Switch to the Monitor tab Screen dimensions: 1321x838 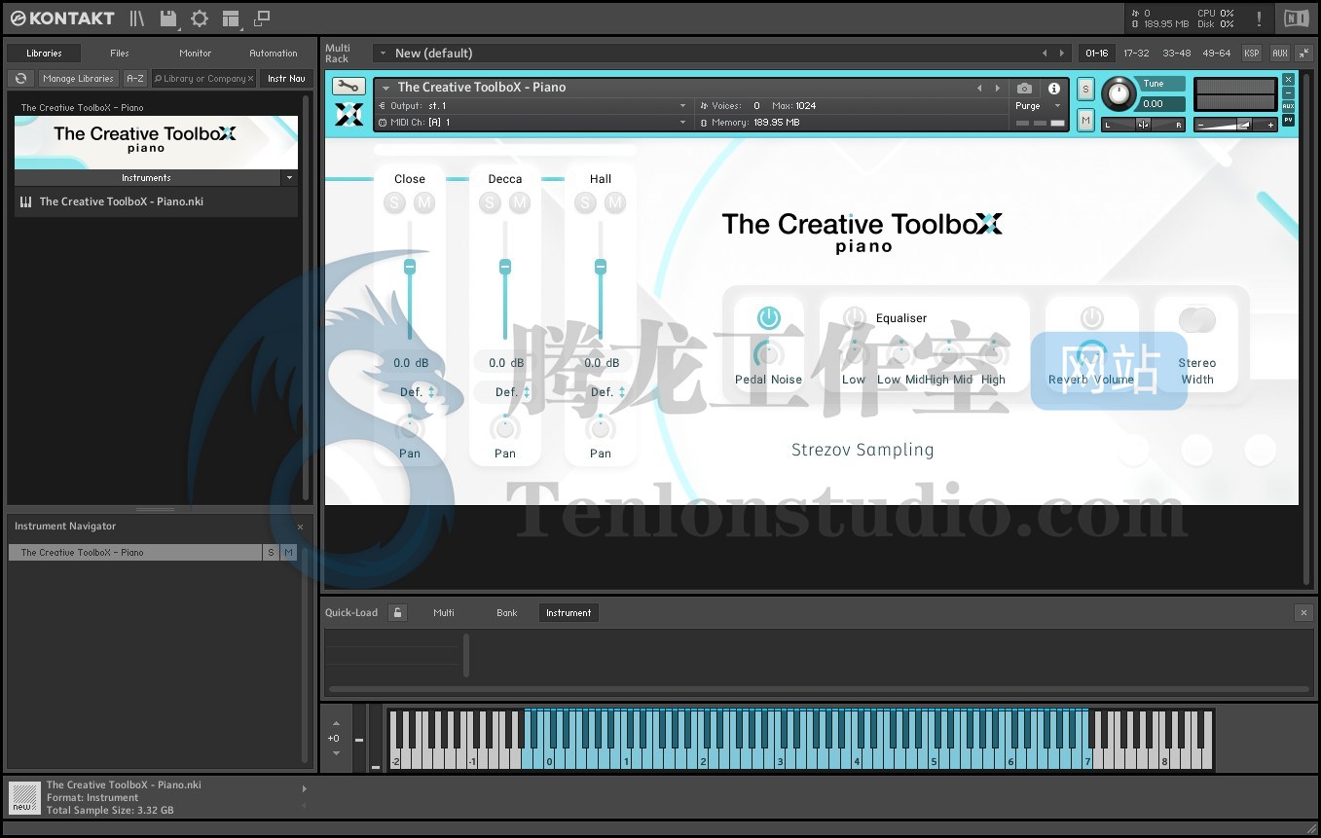196,53
